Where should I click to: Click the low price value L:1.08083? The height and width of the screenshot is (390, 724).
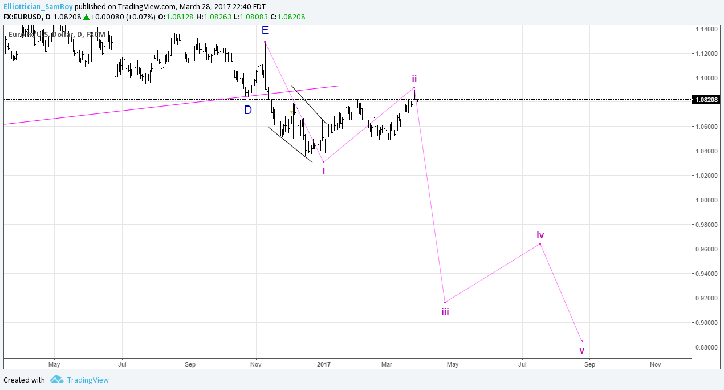tap(250, 17)
